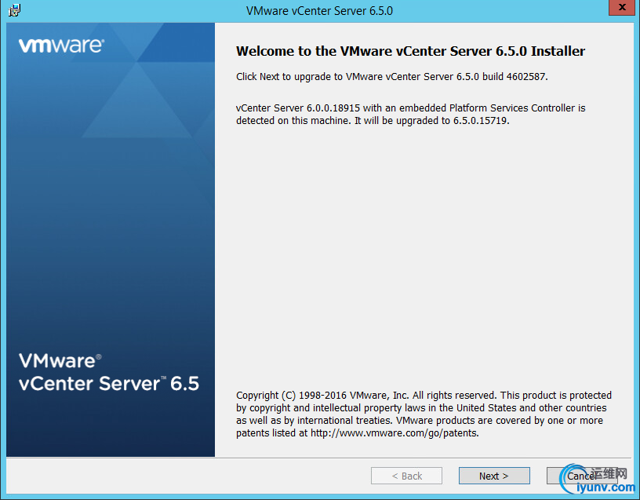Click the vmware logo in blue banner
Screen dimensions: 640x500
[x=61, y=46]
